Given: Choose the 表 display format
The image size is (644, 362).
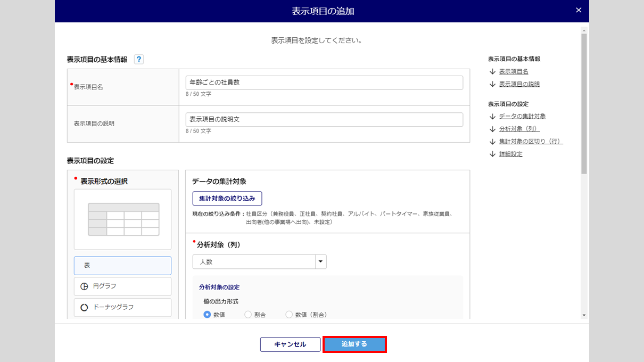Looking at the screenshot, I should (x=122, y=265).
